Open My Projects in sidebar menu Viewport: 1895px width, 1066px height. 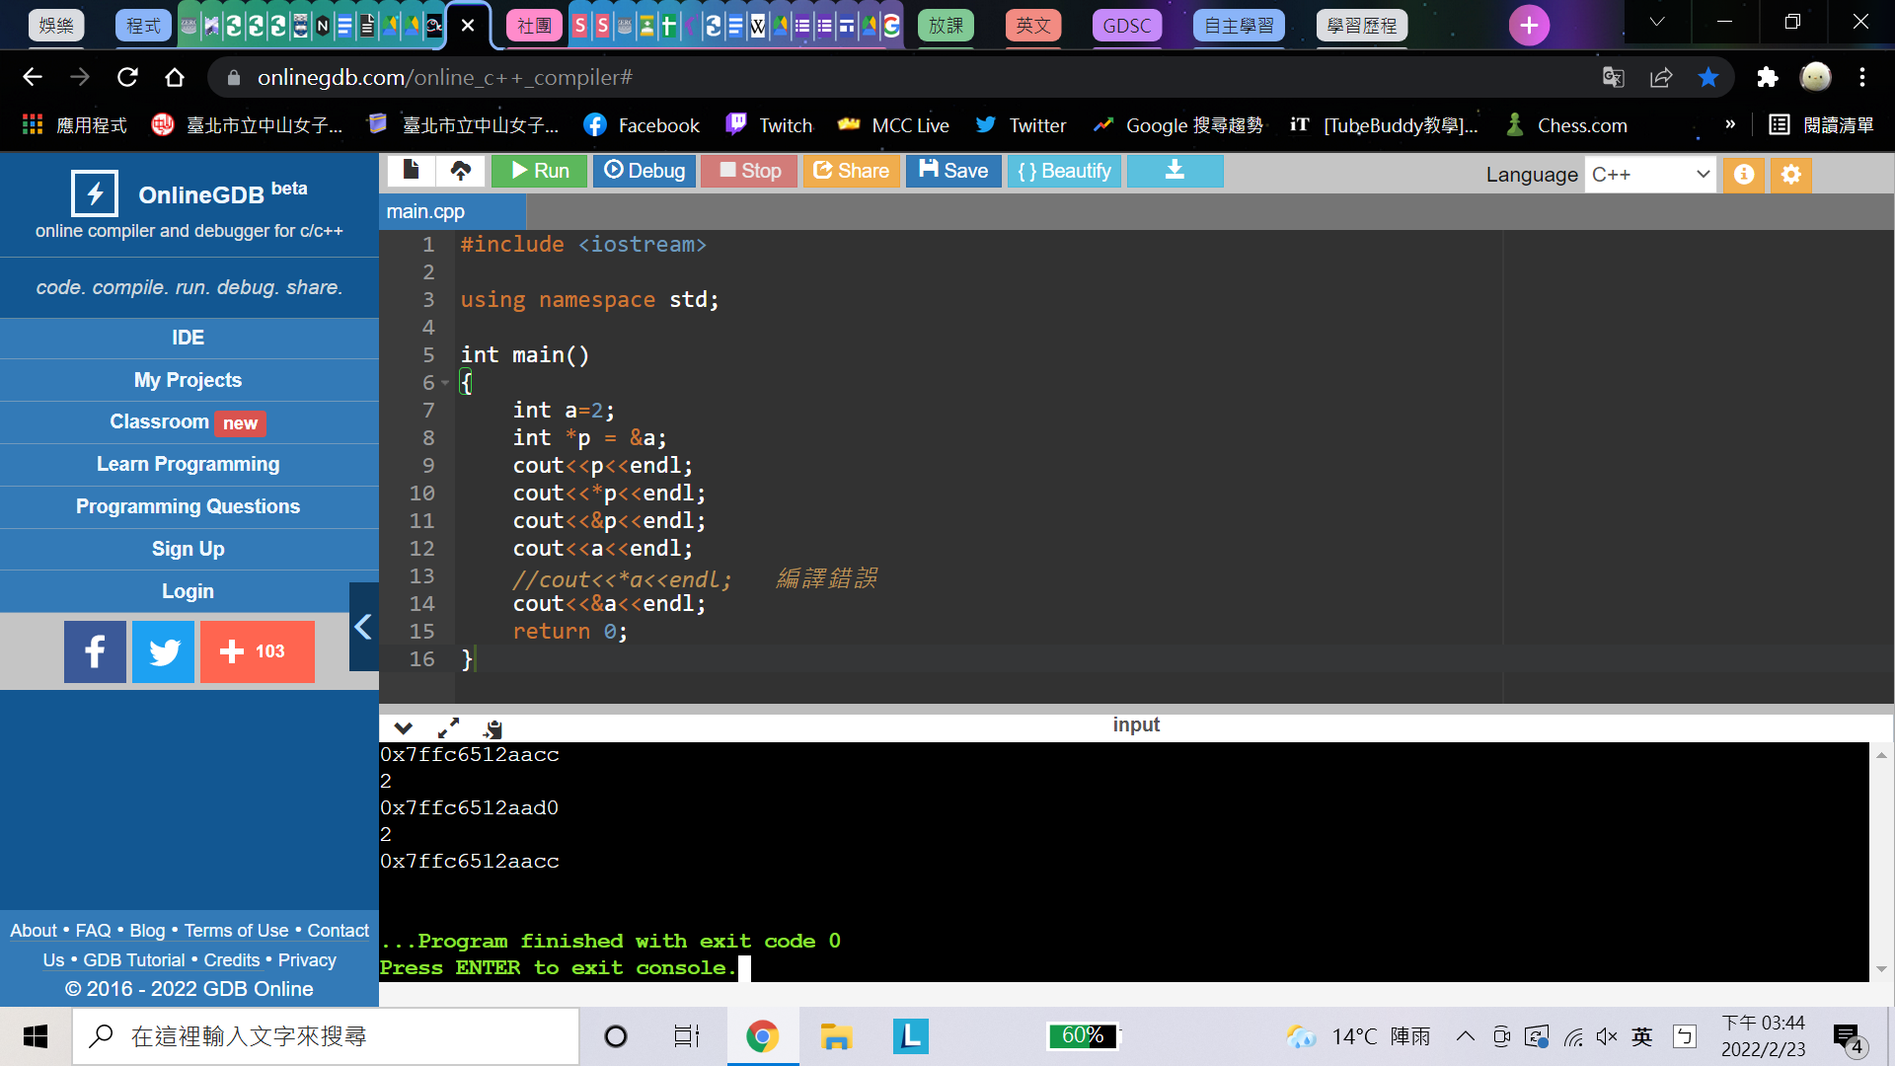(188, 380)
